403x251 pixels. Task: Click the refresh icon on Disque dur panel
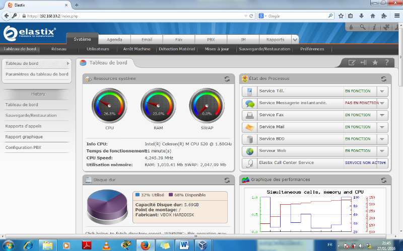pyautogui.click(x=227, y=180)
